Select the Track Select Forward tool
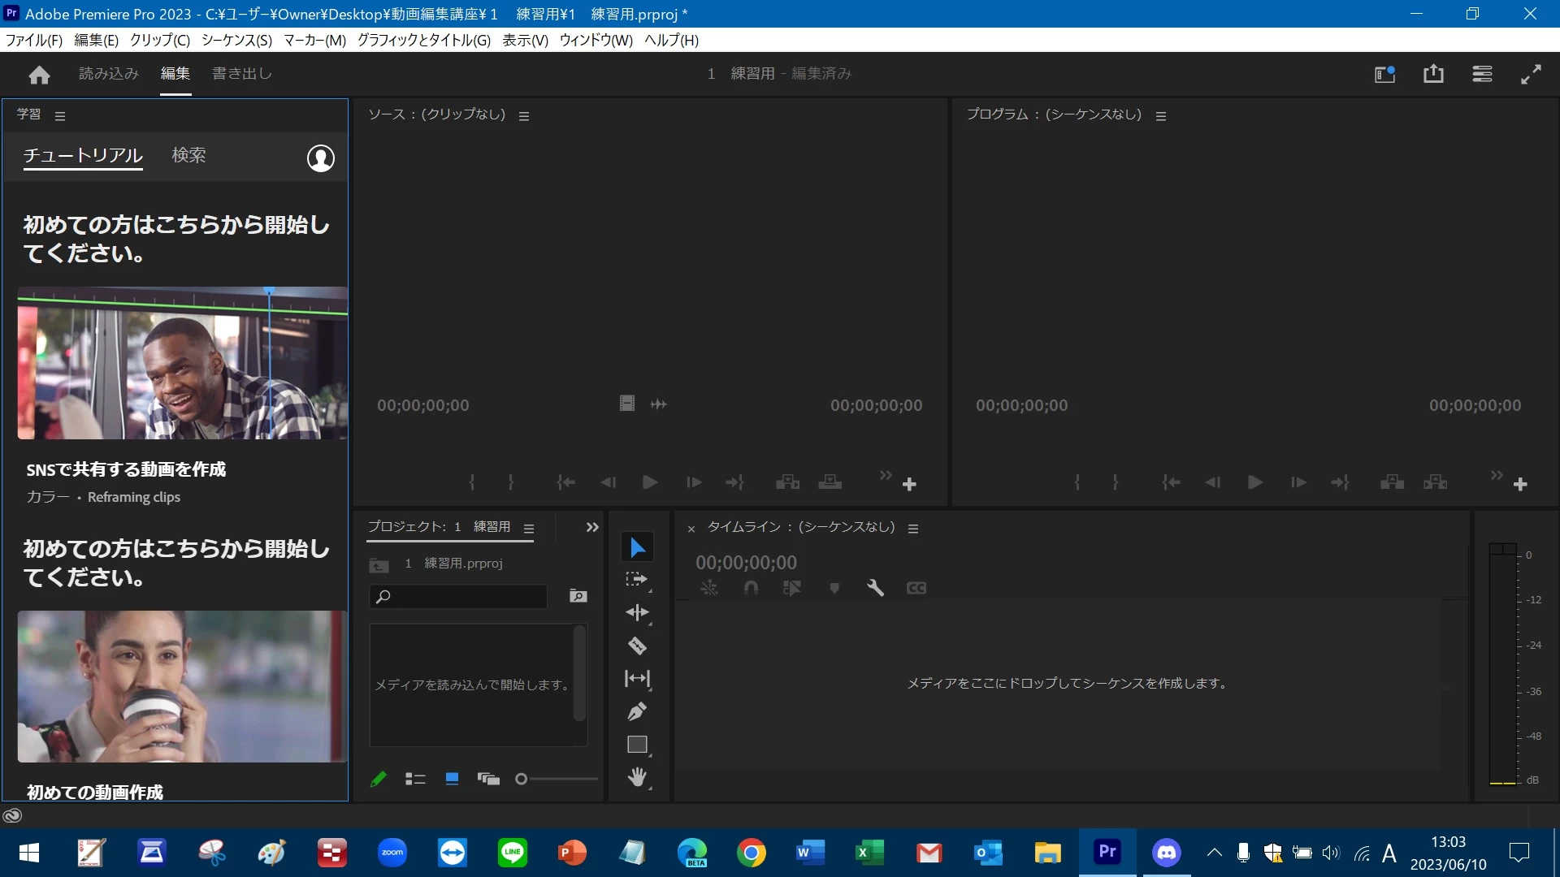The image size is (1560, 877). (x=637, y=580)
